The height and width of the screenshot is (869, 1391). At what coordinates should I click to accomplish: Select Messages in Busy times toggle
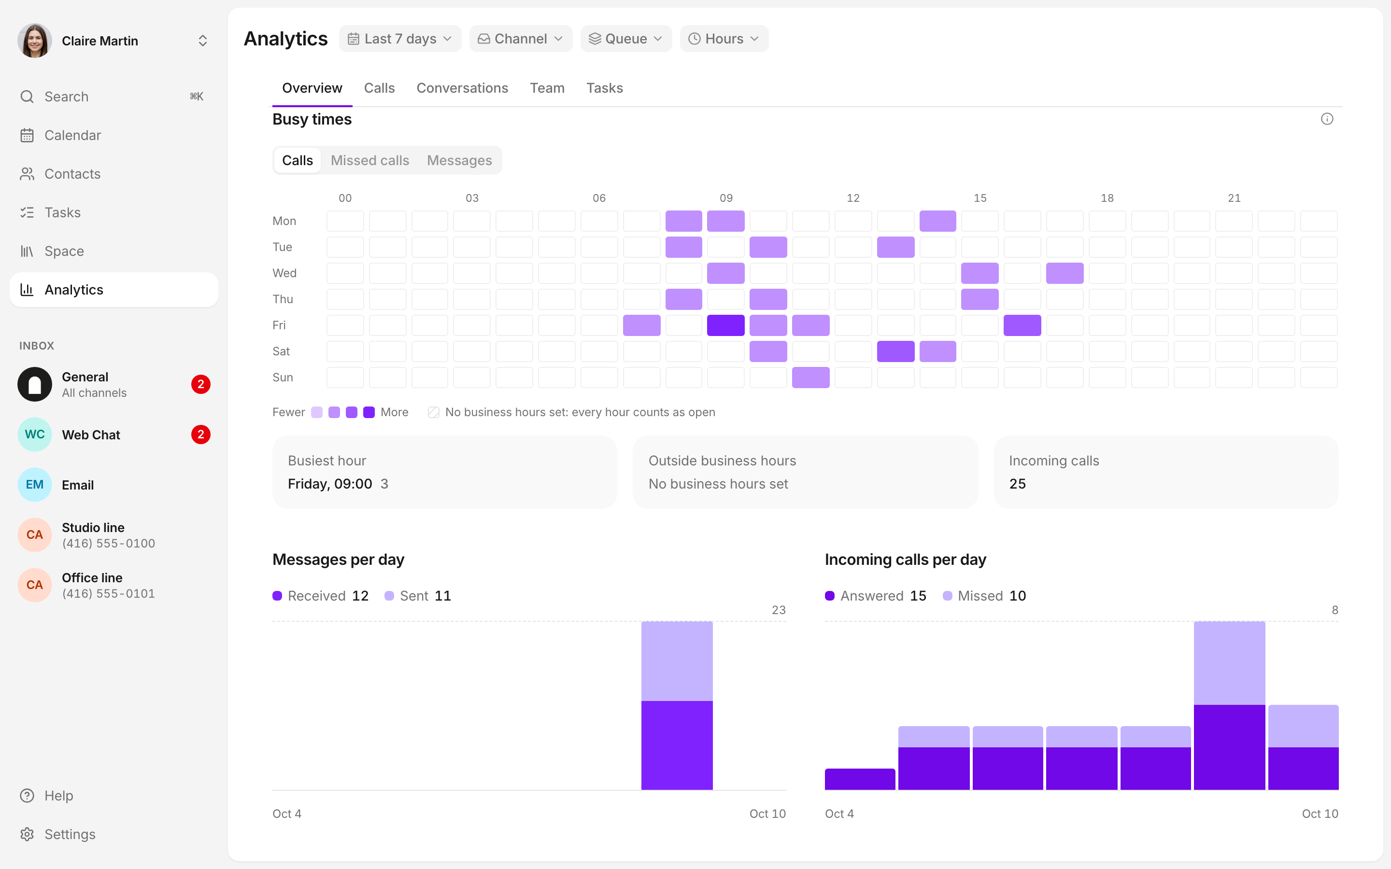459,160
